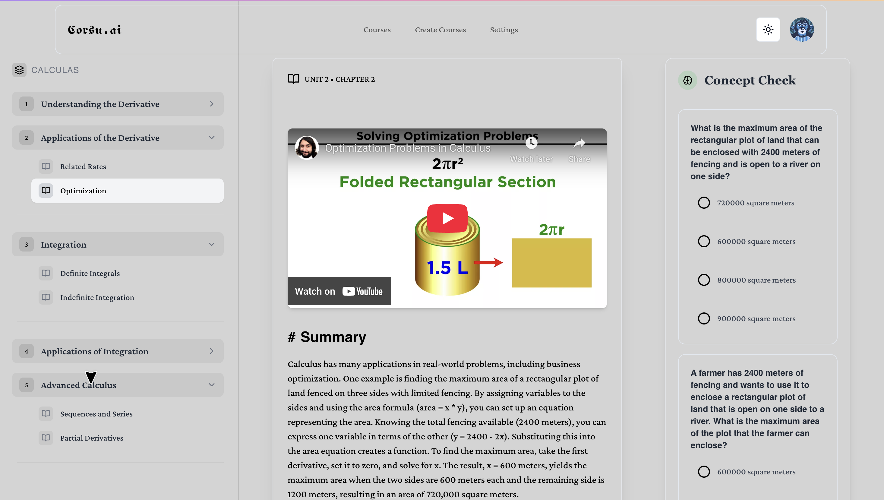884x500 pixels.
Task: Click the Watch later clock icon
Action: pyautogui.click(x=531, y=143)
